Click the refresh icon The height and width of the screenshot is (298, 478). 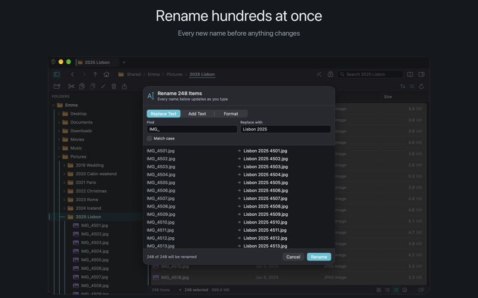click(421, 86)
